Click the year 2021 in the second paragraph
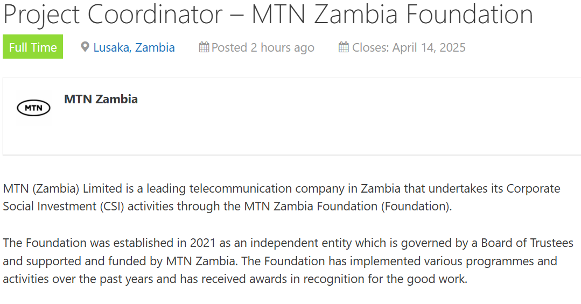 (202, 243)
